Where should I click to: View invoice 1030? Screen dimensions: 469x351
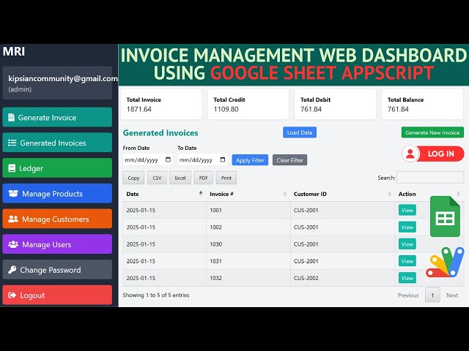pos(407,244)
